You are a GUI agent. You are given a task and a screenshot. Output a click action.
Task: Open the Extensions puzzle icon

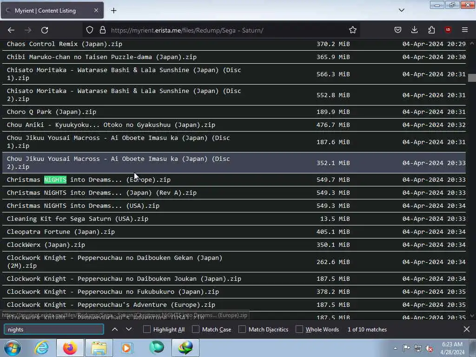click(x=431, y=30)
